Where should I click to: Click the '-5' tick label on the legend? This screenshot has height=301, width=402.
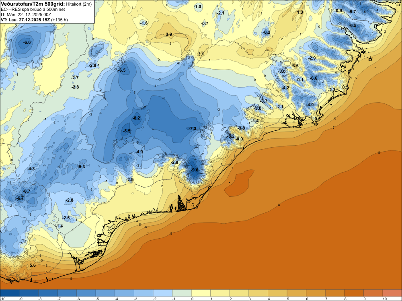97,299
